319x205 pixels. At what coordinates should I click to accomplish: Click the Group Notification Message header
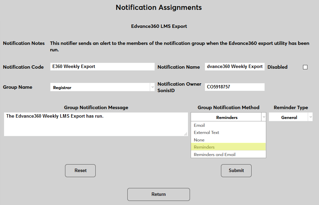click(96, 107)
